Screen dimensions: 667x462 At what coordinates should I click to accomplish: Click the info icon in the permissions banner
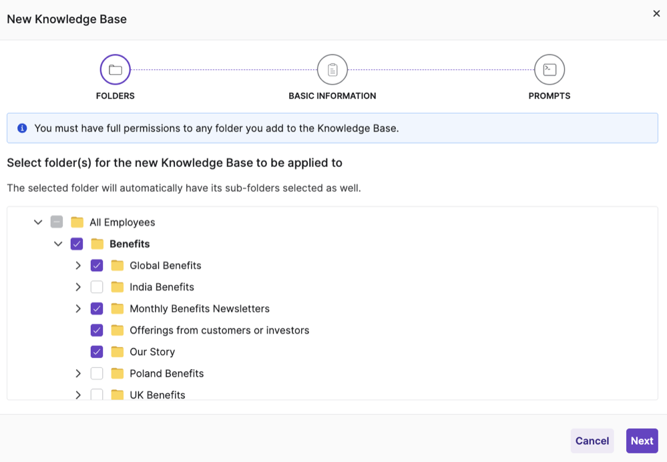(22, 128)
